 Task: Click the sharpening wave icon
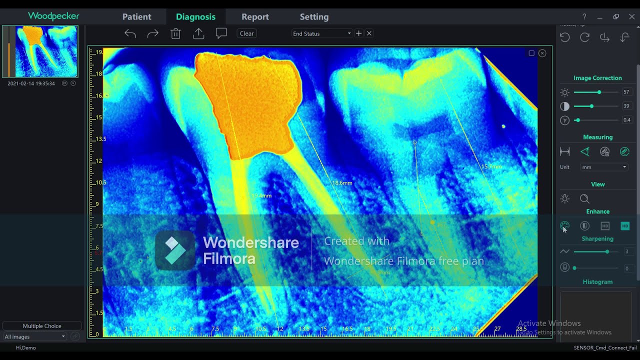click(x=565, y=251)
